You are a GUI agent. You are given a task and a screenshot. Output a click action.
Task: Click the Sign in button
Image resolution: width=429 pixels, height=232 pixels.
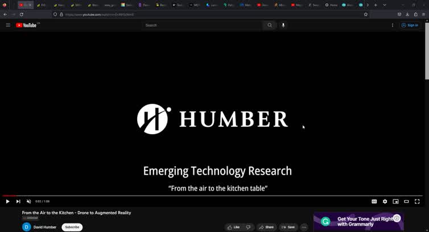coord(410,25)
